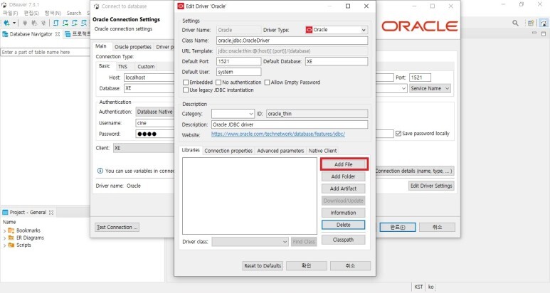Enable Allow Empty Password checkbox
The width and height of the screenshot is (550, 293).
[267, 82]
